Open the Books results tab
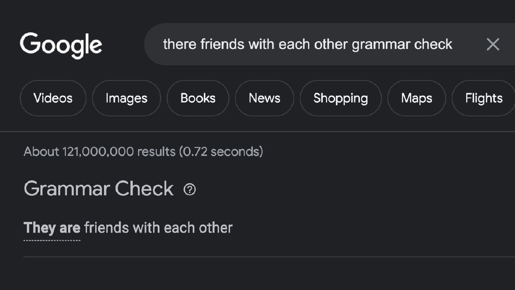515x290 pixels. click(x=198, y=98)
